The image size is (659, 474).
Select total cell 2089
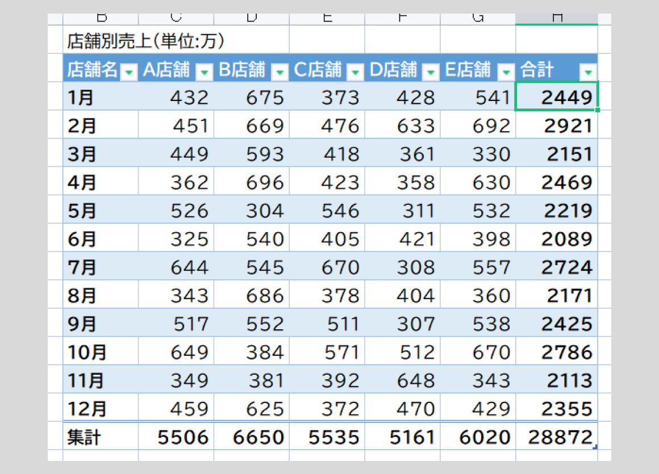tap(557, 238)
